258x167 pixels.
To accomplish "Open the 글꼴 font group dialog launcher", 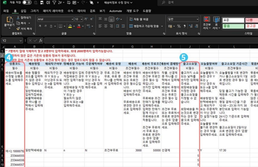I will point(94,34).
